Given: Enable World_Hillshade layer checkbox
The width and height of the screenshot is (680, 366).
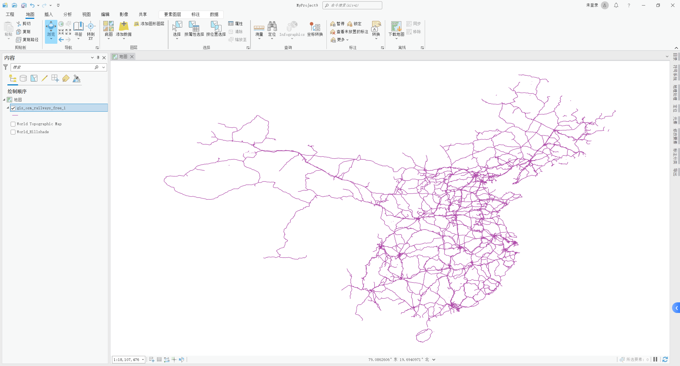Looking at the screenshot, I should pos(13,132).
